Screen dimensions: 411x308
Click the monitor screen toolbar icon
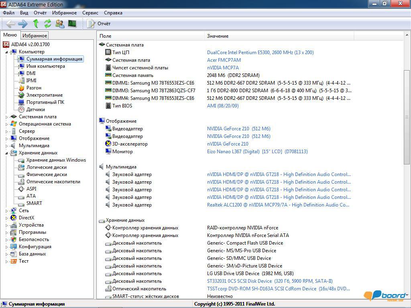coord(72,24)
